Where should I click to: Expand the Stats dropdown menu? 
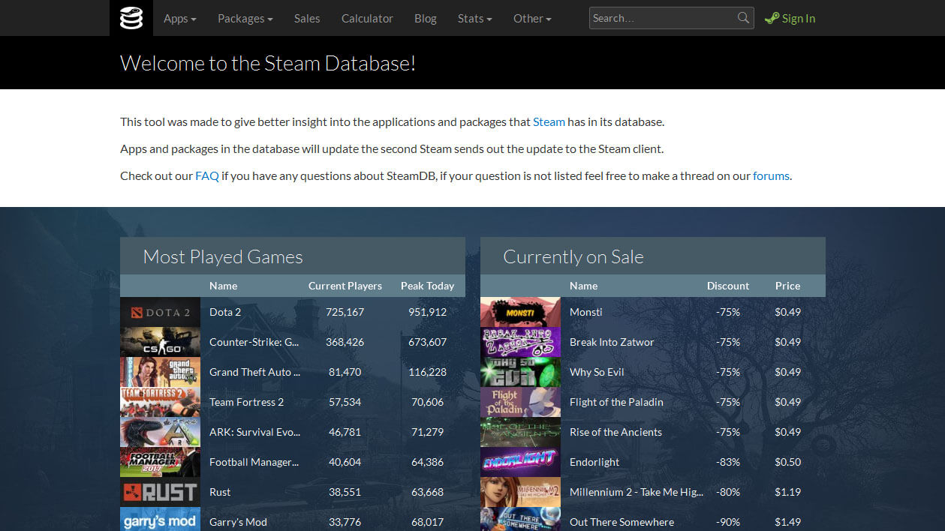coord(475,18)
